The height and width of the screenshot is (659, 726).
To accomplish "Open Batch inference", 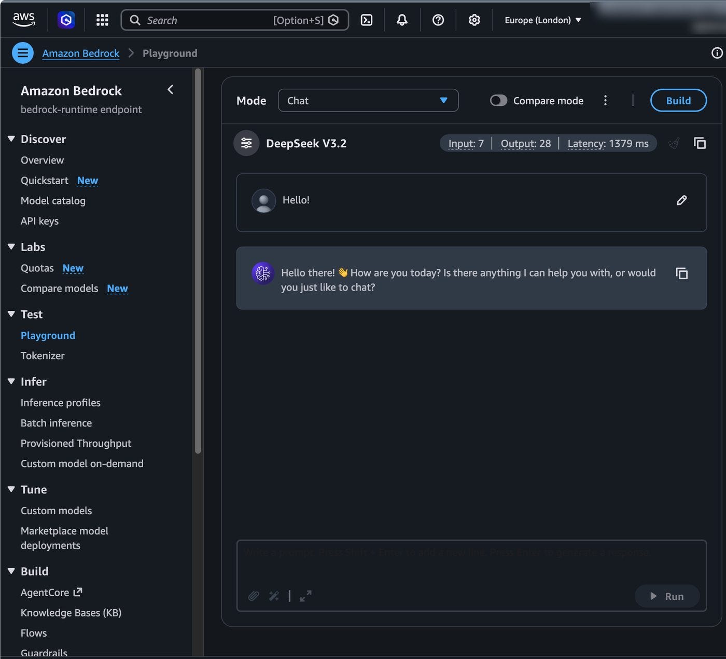I will click(56, 423).
